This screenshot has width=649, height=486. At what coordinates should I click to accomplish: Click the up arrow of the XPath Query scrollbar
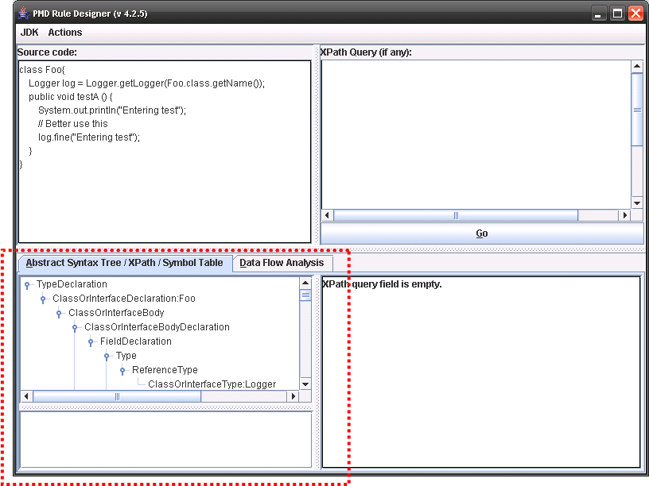637,66
